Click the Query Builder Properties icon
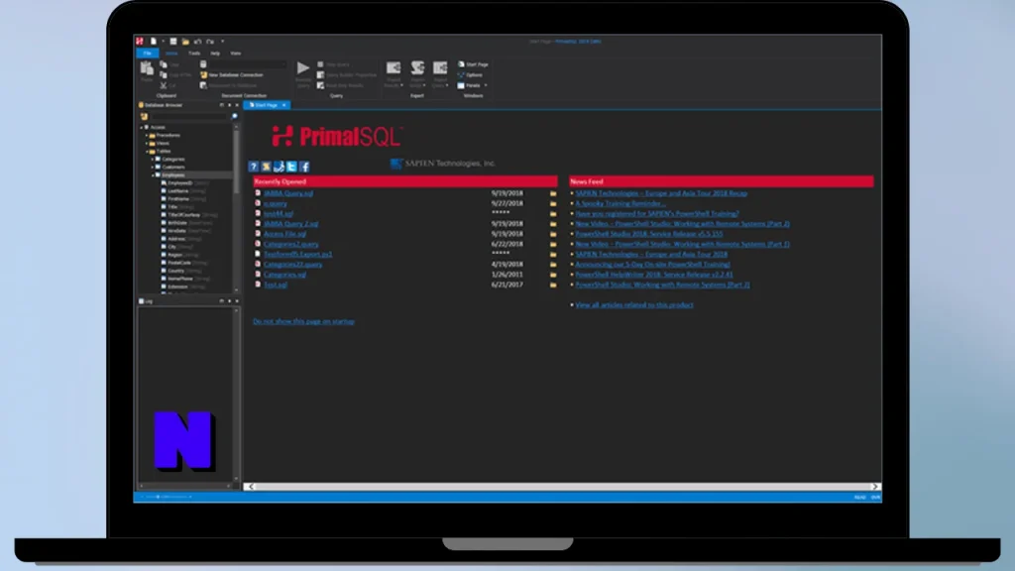 click(x=320, y=74)
